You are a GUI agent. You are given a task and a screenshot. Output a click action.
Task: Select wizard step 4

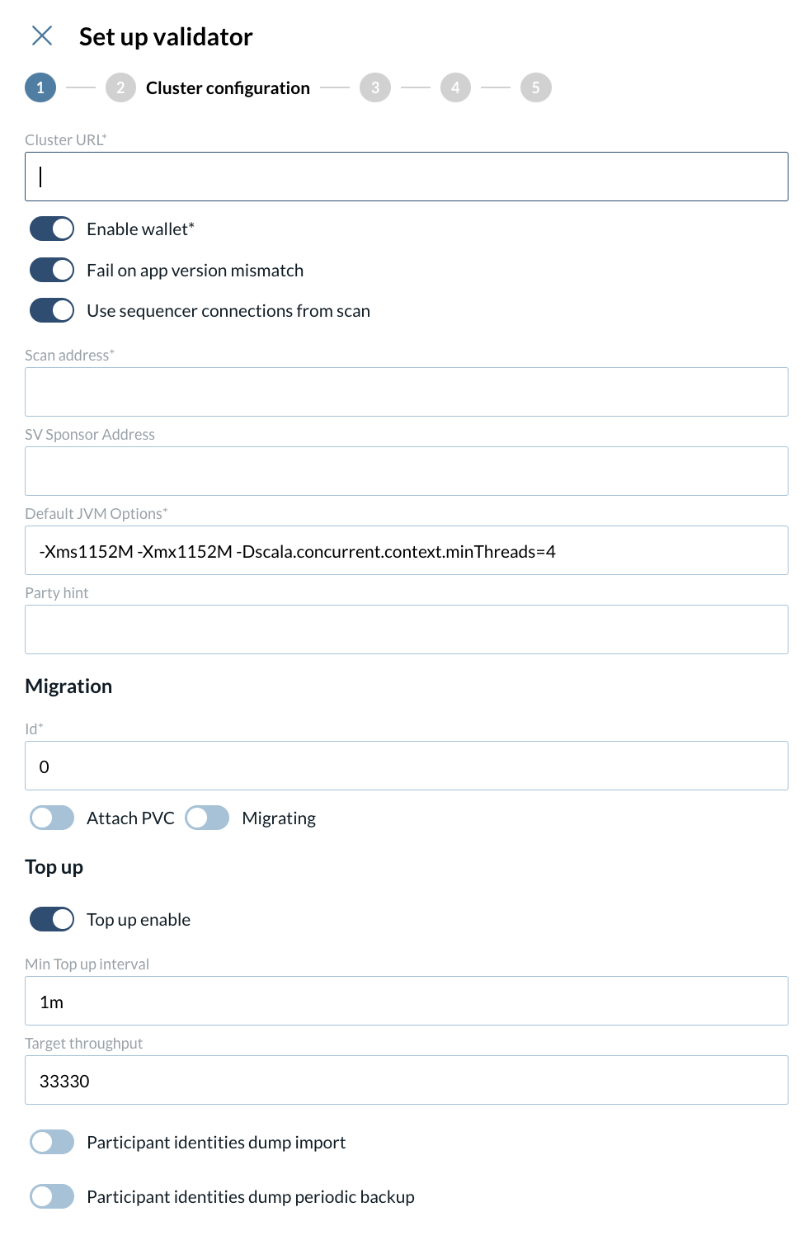pyautogui.click(x=455, y=87)
